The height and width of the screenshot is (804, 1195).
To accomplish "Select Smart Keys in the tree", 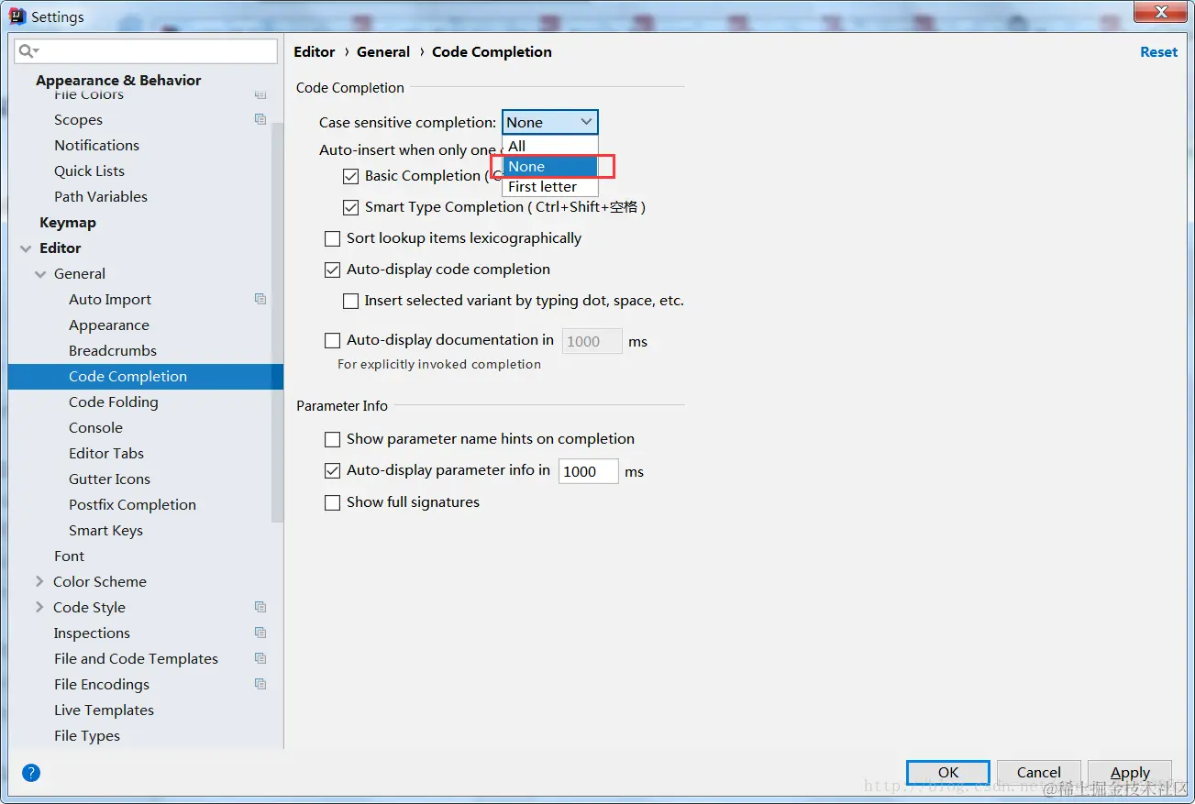I will [105, 531].
